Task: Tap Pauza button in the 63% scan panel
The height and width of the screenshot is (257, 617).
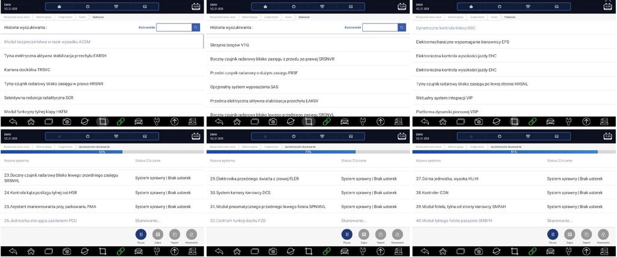Action: (141, 235)
